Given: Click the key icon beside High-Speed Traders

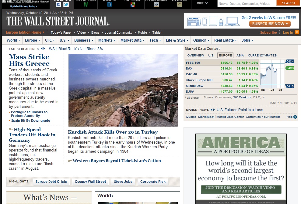Looking at the screenshot, I should [x=11, y=129].
